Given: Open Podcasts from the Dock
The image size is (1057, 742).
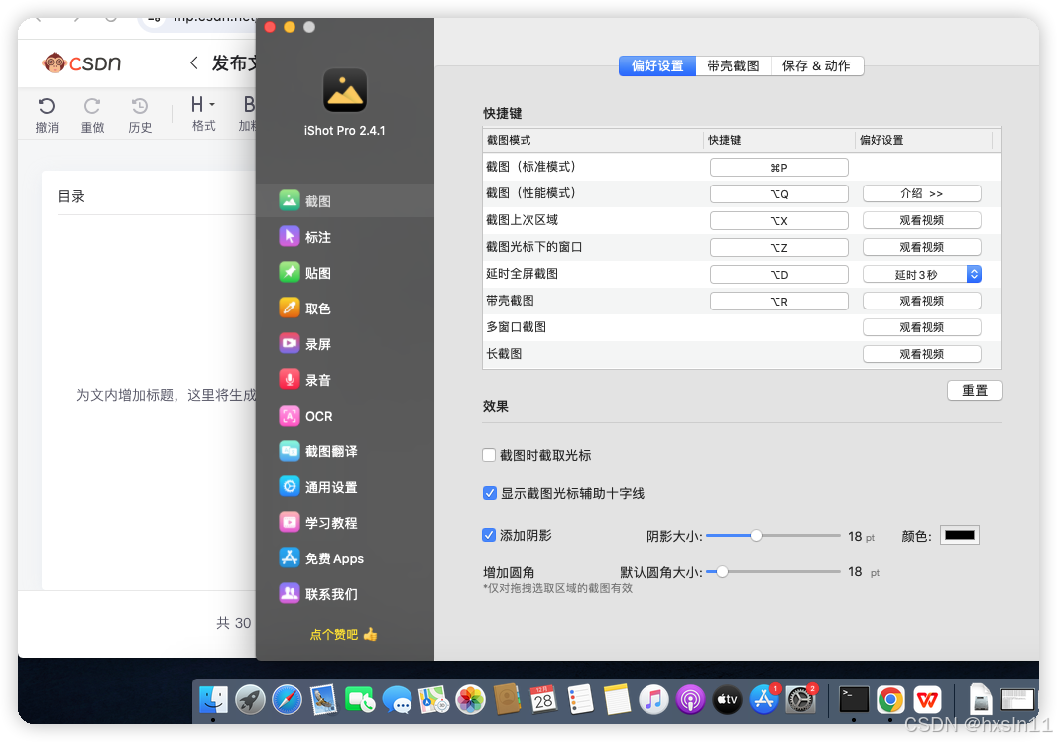Looking at the screenshot, I should [690, 699].
